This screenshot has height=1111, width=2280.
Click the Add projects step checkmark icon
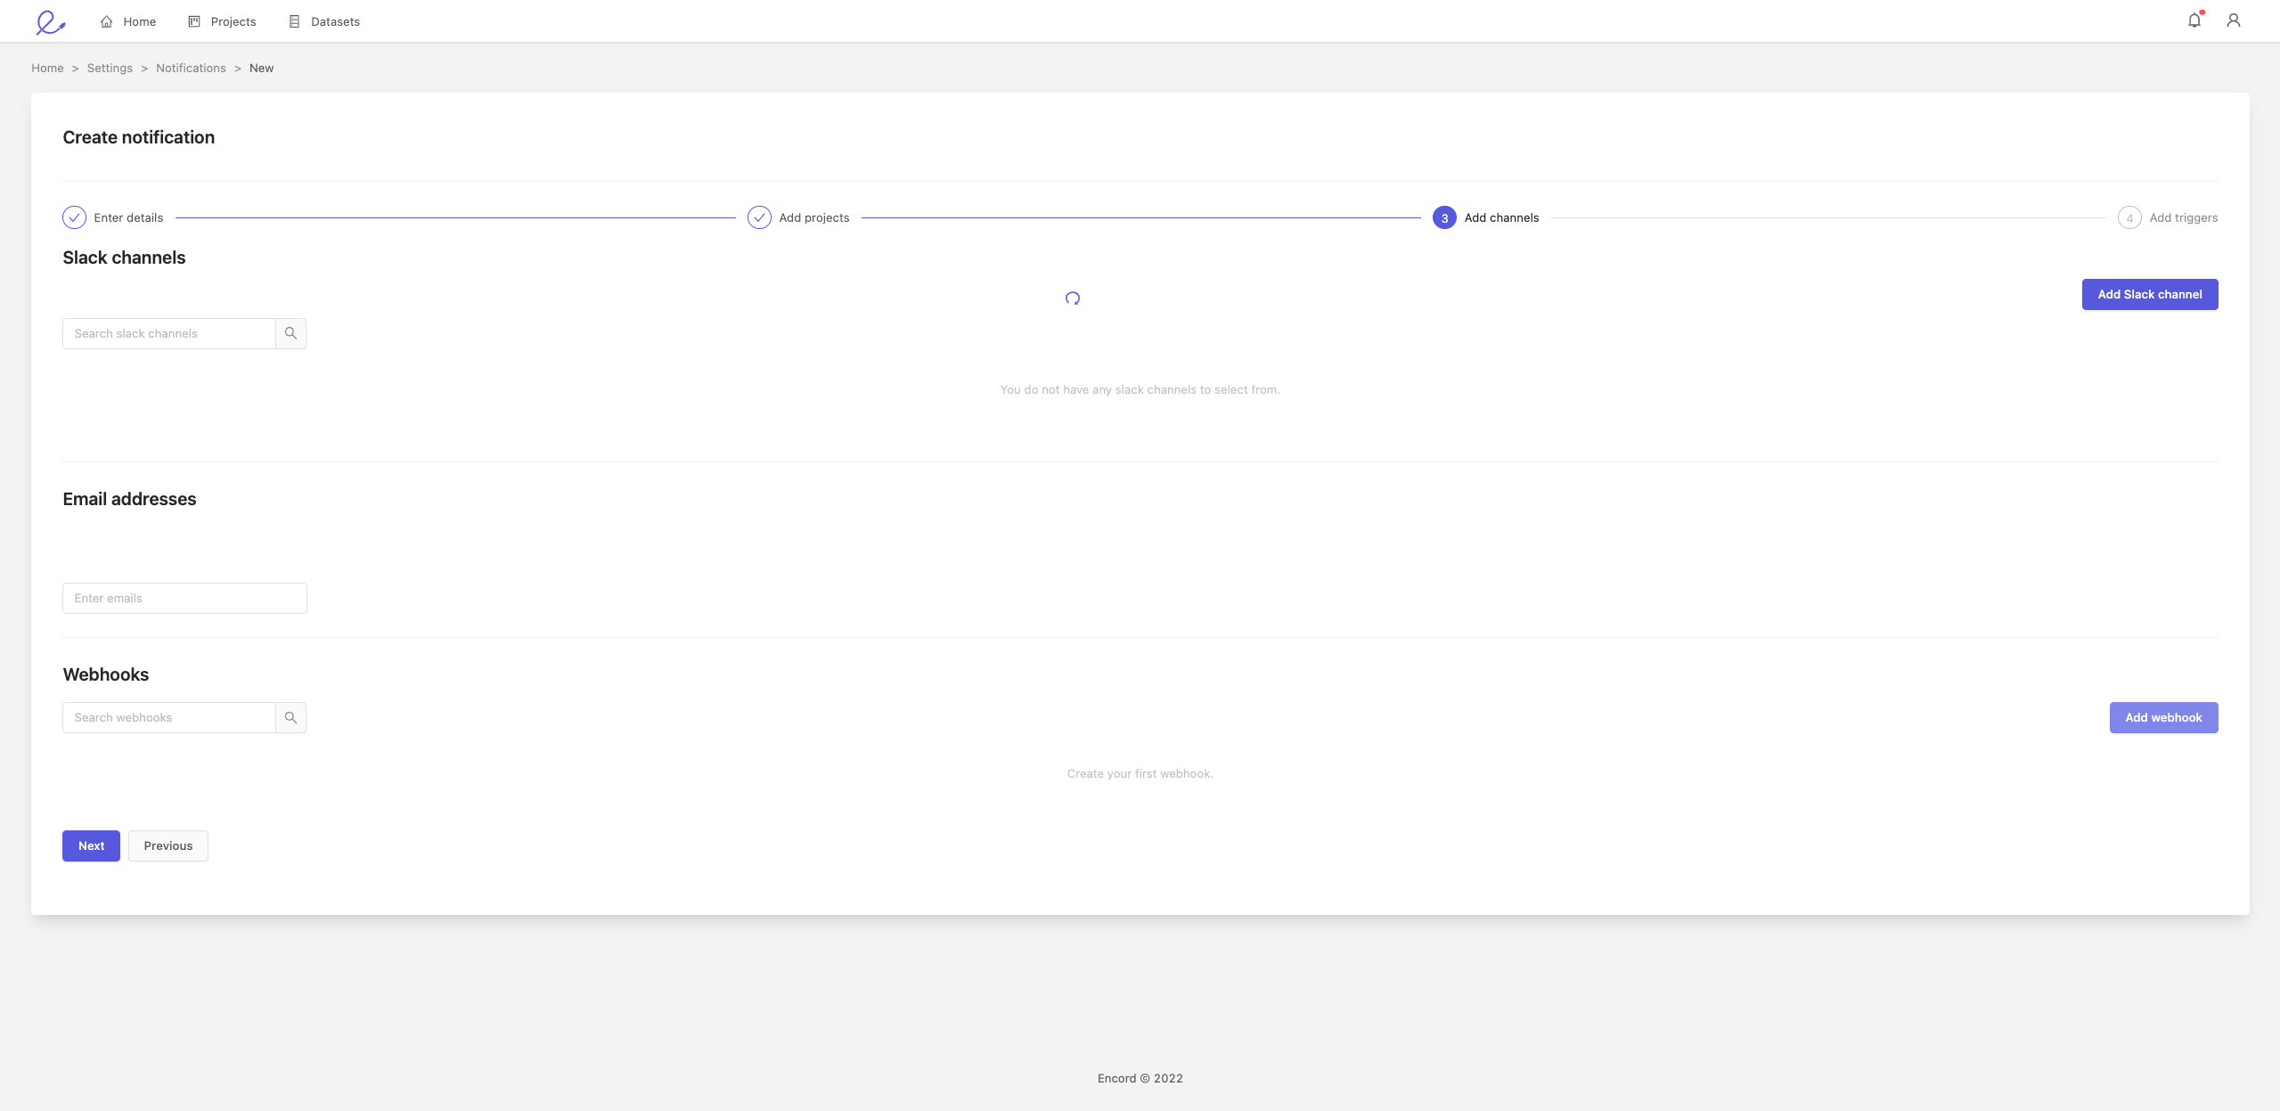[759, 217]
